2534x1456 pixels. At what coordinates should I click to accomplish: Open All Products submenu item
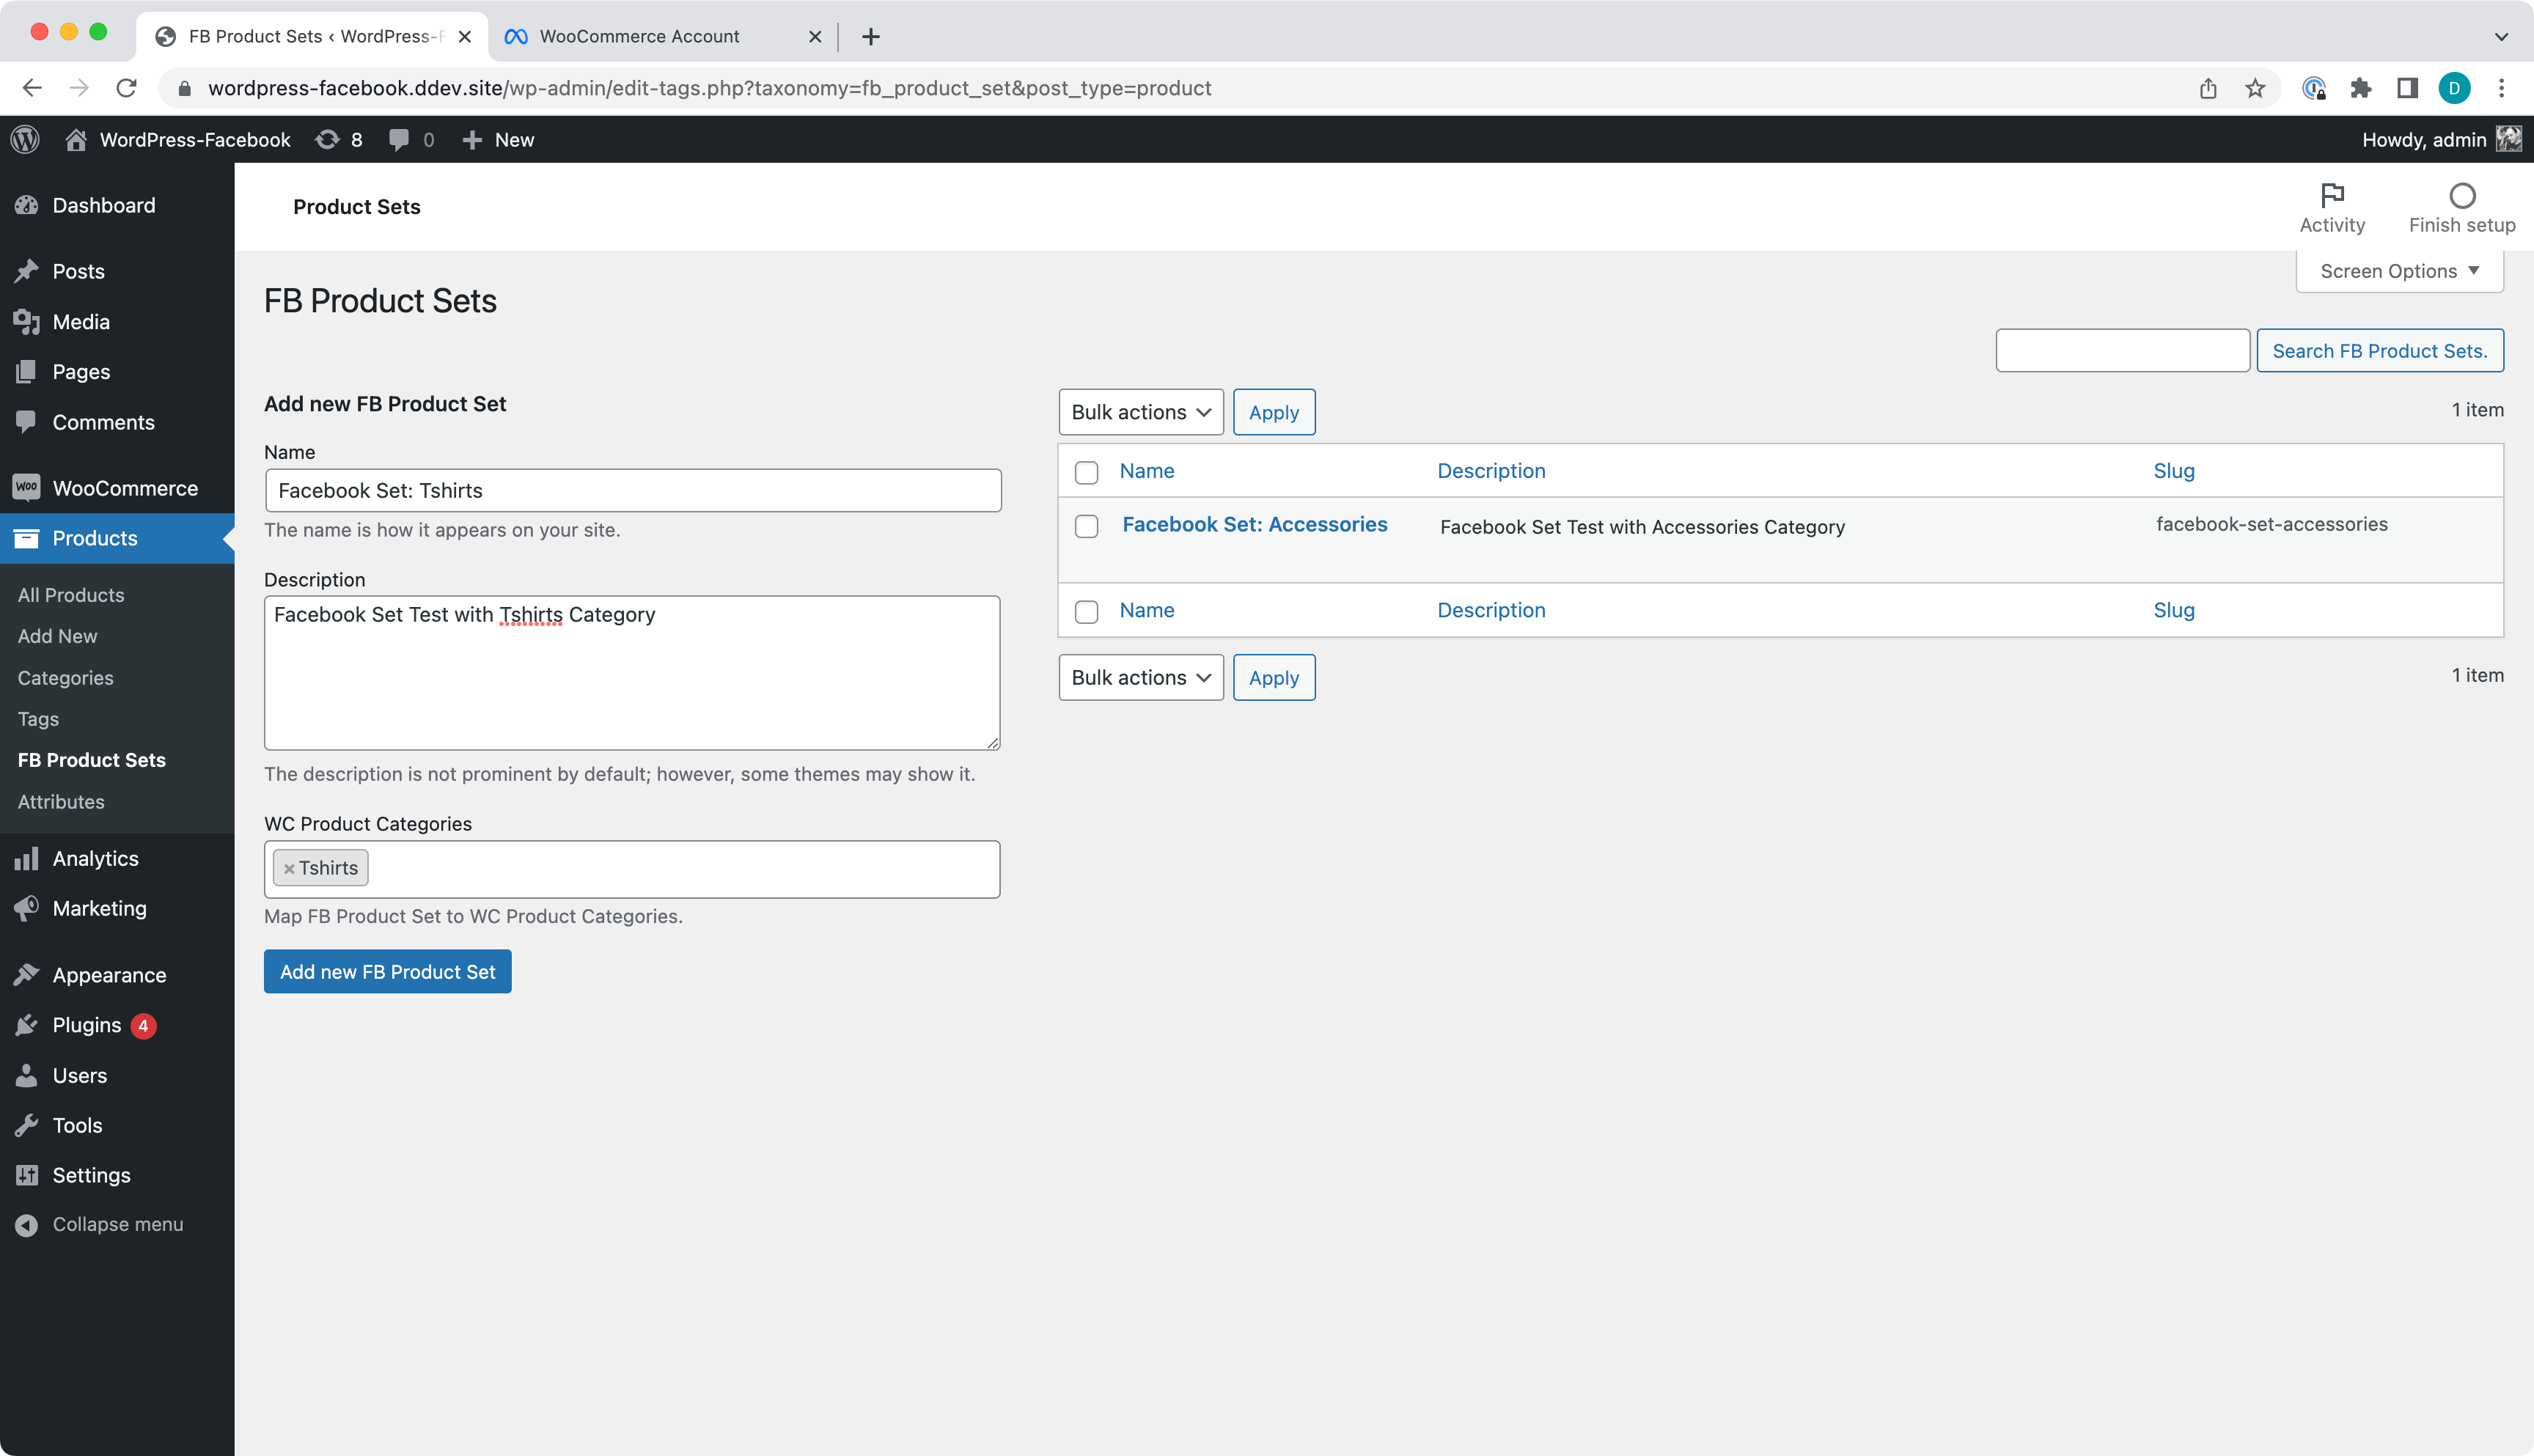tap(71, 595)
